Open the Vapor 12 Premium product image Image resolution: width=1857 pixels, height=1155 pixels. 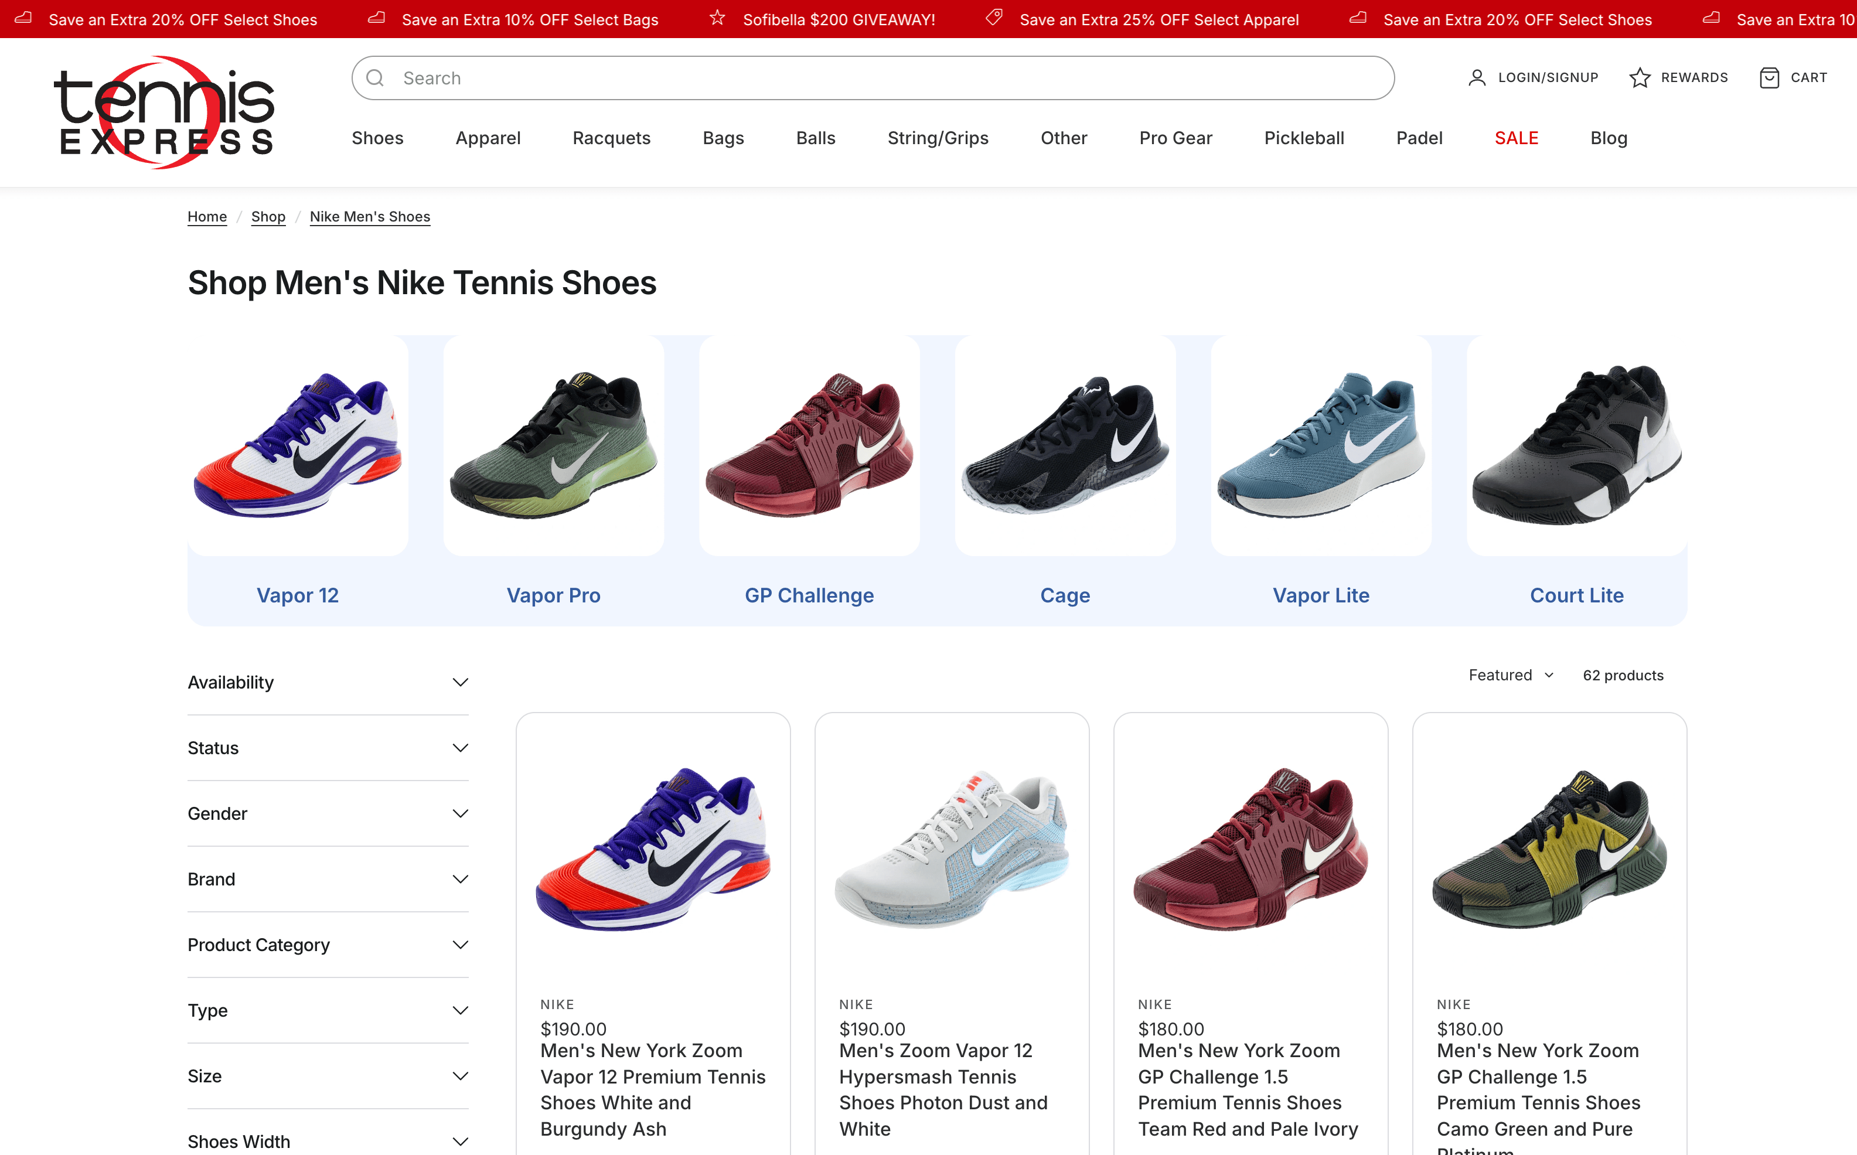click(x=653, y=849)
